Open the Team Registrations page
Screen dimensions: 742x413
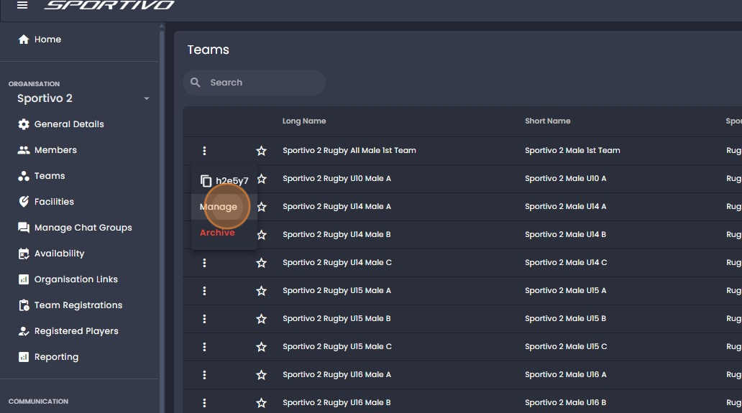pyautogui.click(x=78, y=305)
